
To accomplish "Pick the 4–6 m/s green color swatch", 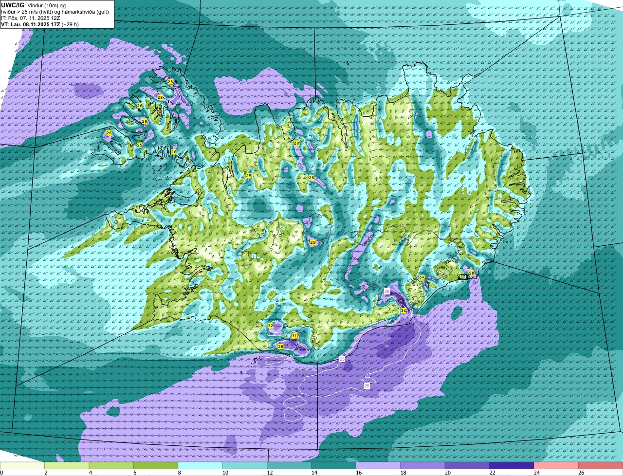I will coord(111,465).
